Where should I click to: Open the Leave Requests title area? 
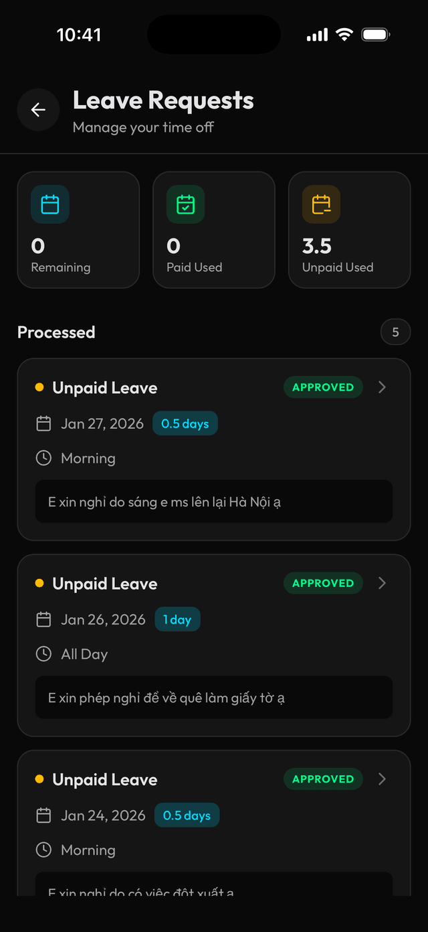[164, 100]
